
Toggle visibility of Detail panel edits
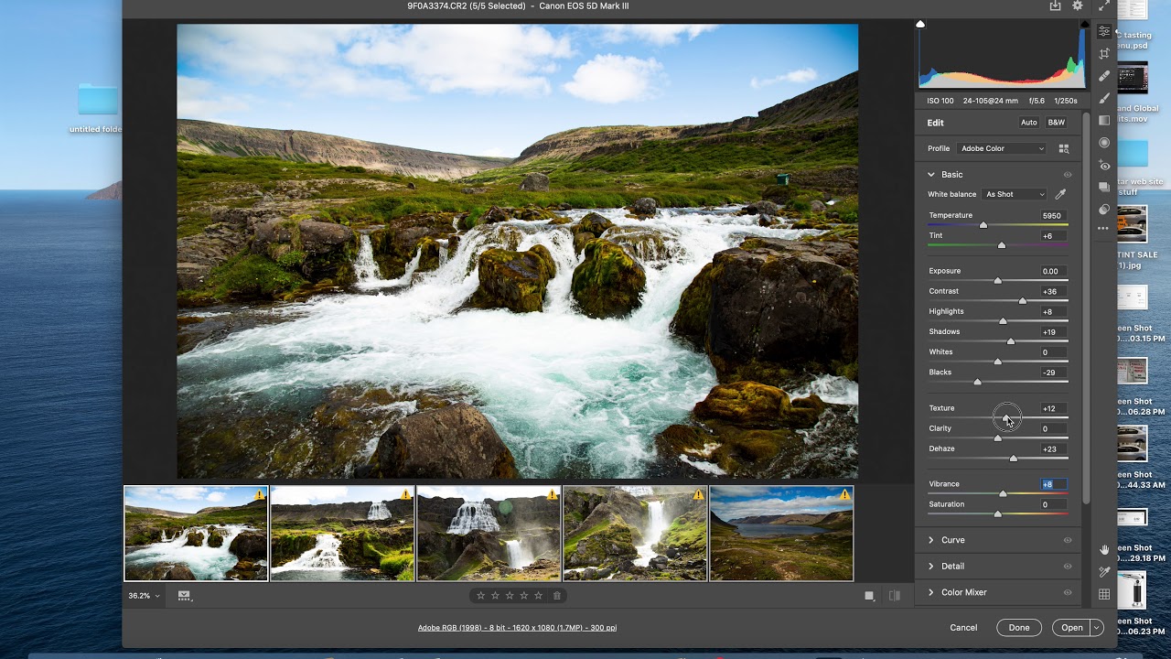(1068, 567)
